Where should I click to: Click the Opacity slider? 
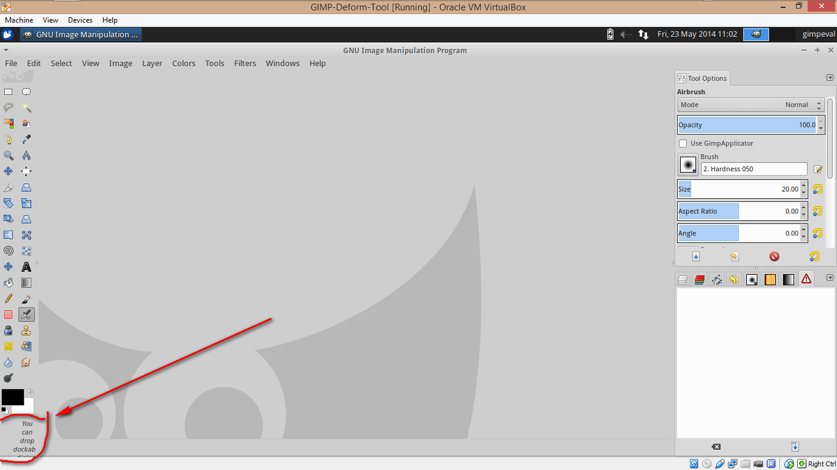tap(747, 125)
